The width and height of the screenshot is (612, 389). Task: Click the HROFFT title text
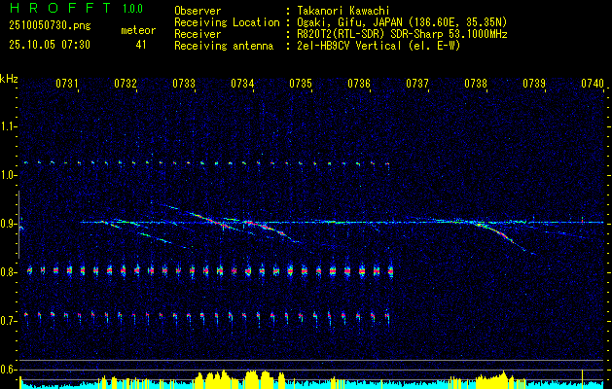(x=59, y=10)
